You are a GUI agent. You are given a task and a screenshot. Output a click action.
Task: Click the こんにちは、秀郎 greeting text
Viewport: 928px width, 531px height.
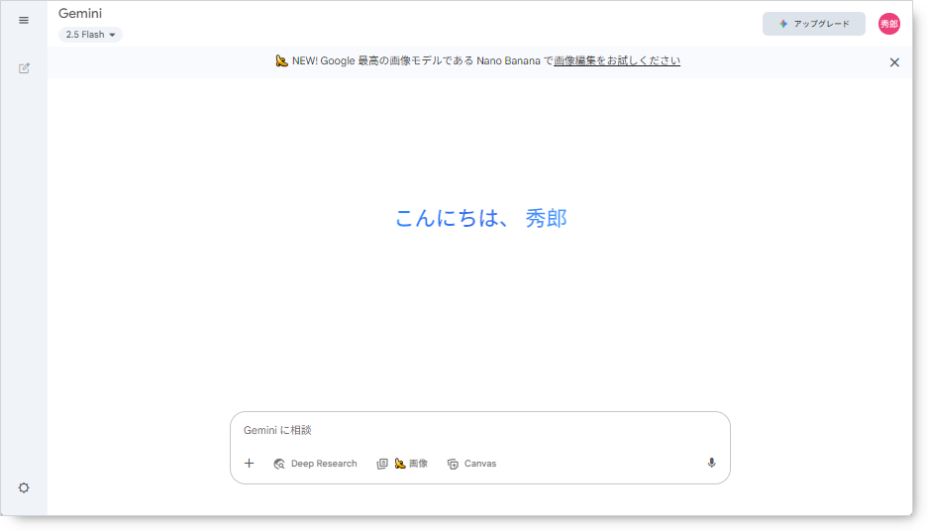pyautogui.click(x=480, y=218)
